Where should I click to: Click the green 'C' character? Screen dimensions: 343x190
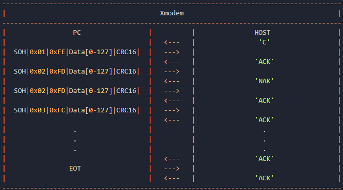[264, 42]
